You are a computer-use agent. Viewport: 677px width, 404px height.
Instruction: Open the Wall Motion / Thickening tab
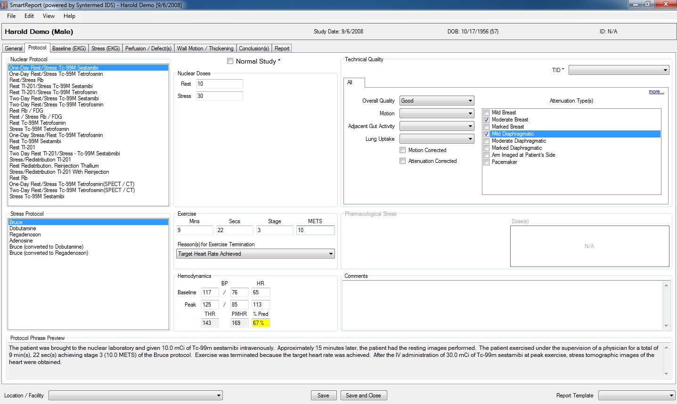(x=205, y=48)
